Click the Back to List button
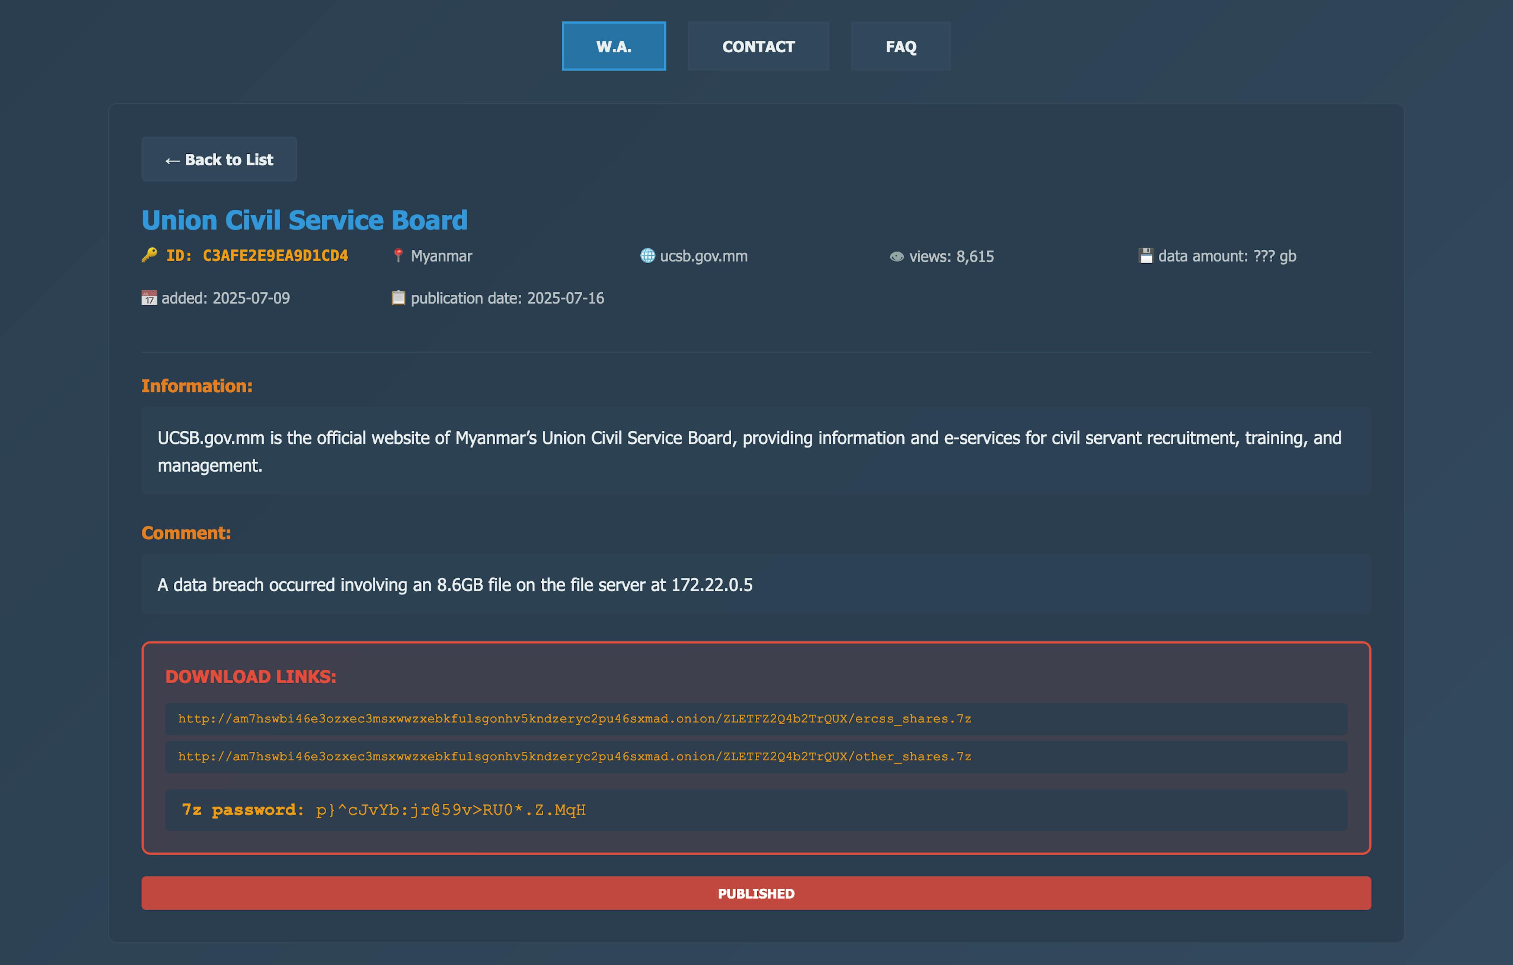The width and height of the screenshot is (1513, 965). pyautogui.click(x=219, y=159)
